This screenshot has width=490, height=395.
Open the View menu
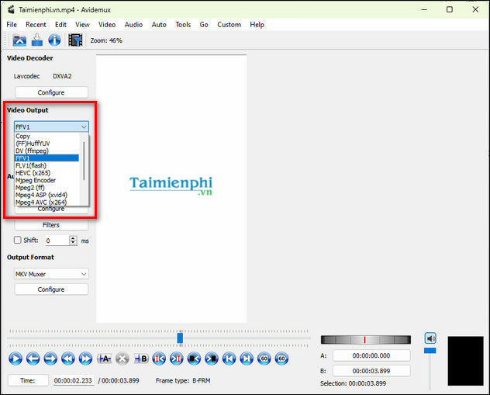82,24
